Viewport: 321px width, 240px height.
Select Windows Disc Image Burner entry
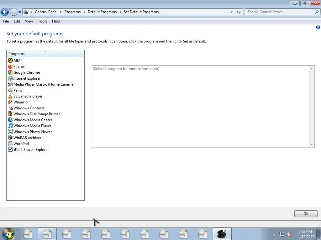37,114
